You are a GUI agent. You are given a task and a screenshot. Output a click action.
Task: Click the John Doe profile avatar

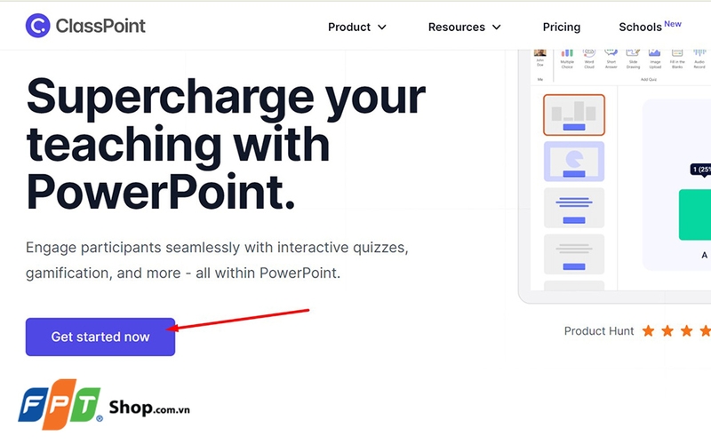click(539, 55)
